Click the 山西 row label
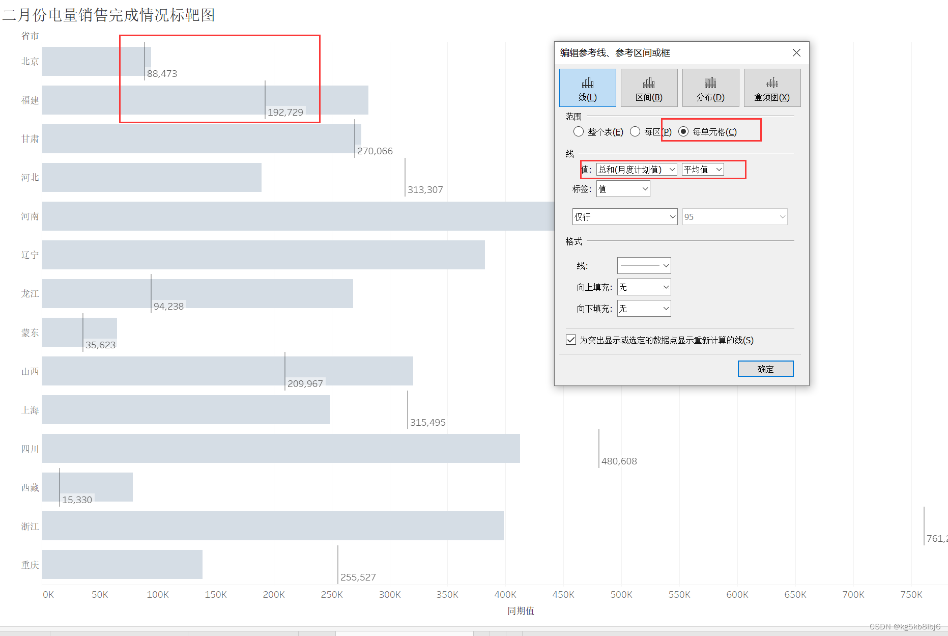This screenshot has width=948, height=636. [x=30, y=372]
